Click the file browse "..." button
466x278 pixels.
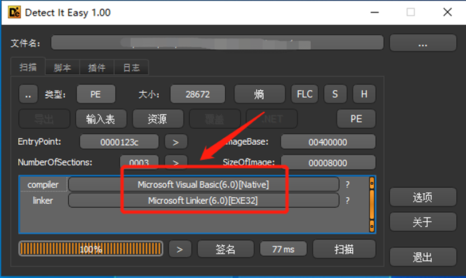tap(423, 43)
